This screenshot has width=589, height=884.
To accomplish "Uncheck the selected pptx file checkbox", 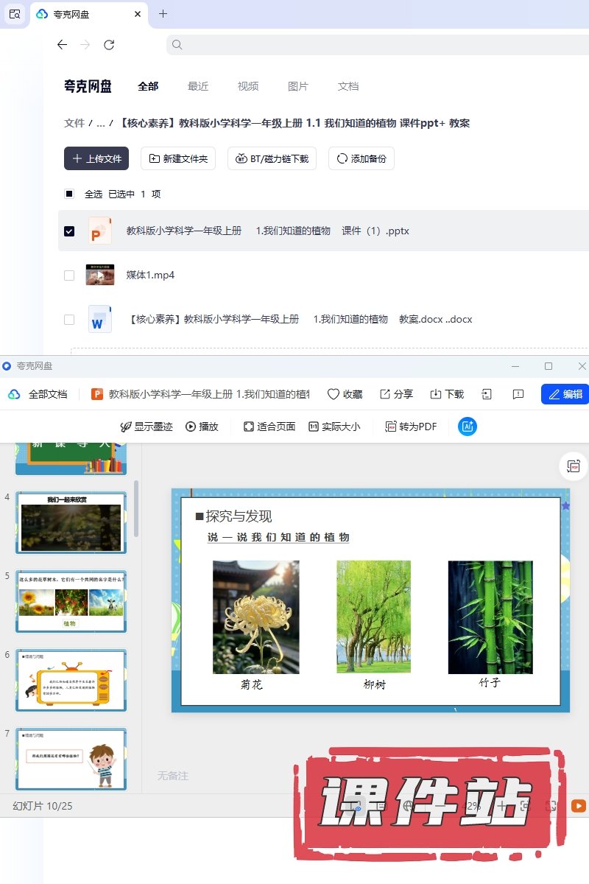I will tap(69, 231).
